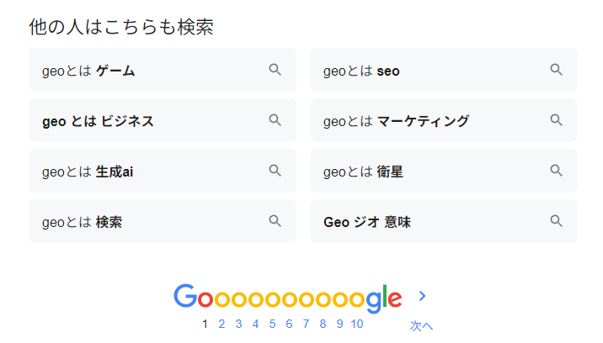Jump to results page 5

pyautogui.click(x=272, y=324)
